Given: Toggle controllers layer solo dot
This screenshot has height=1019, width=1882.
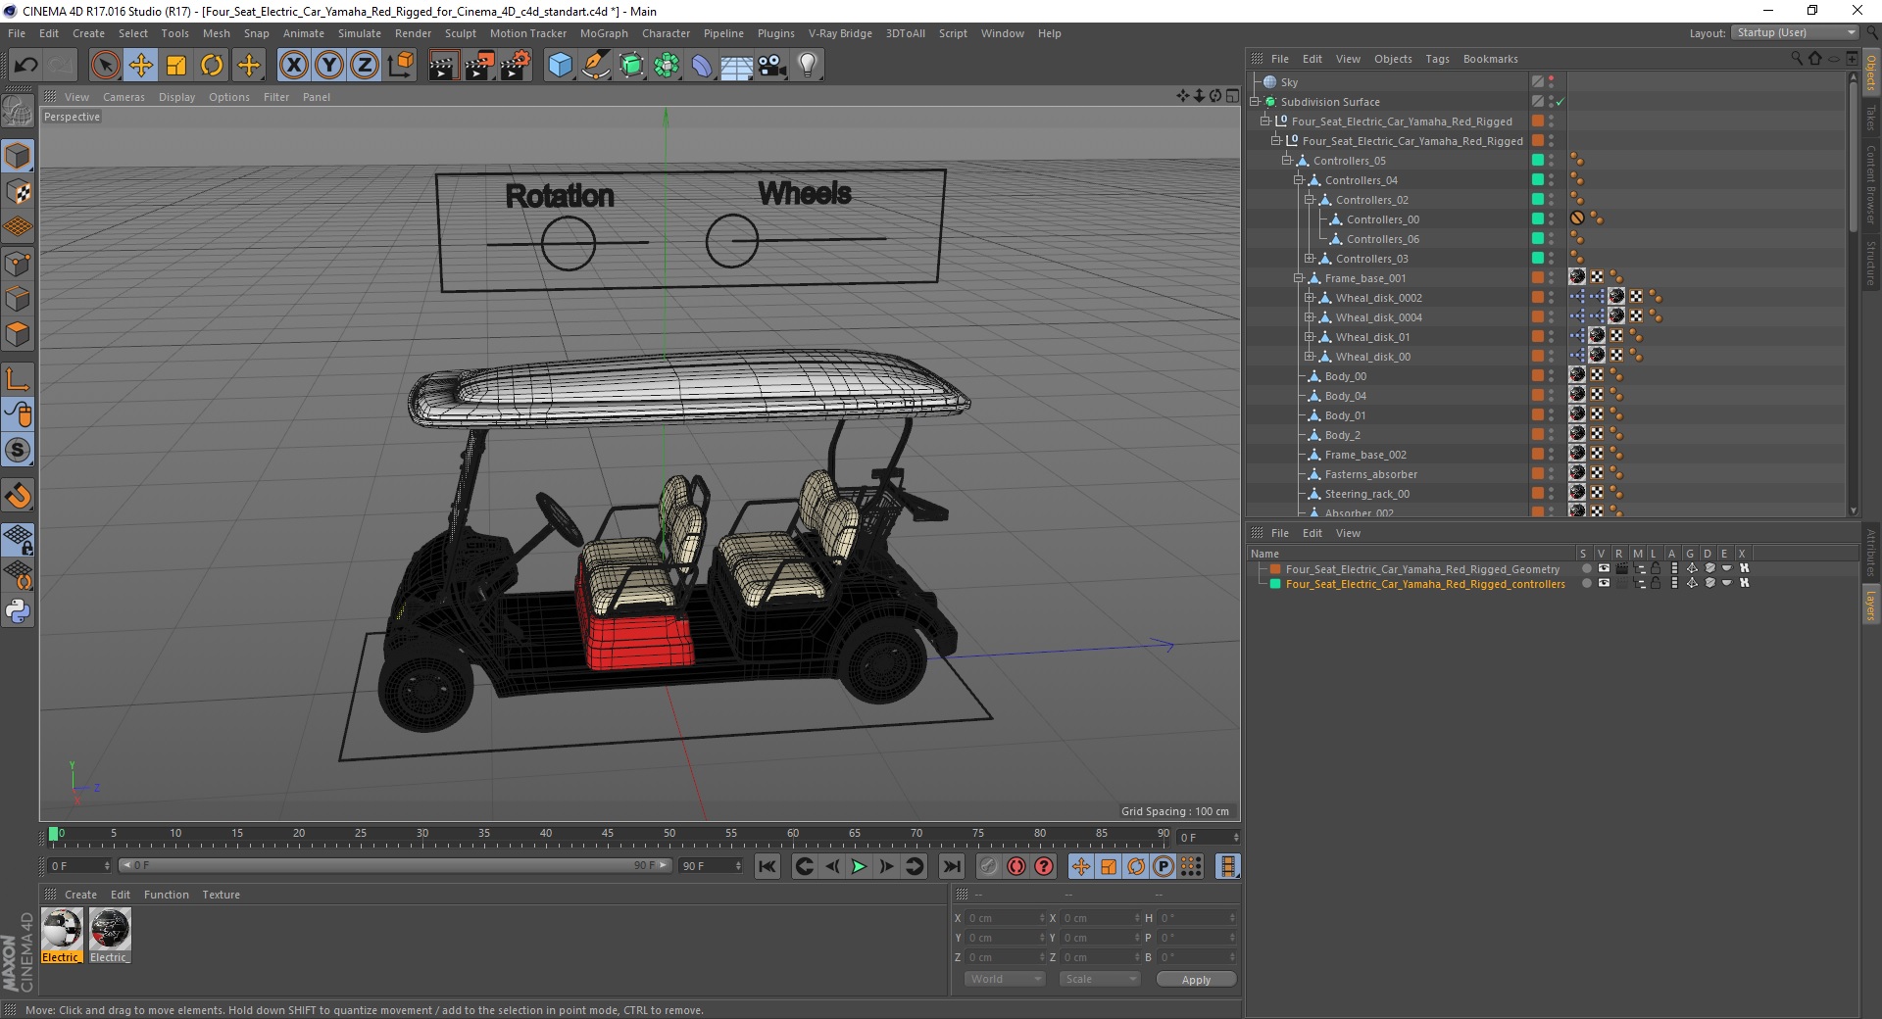Looking at the screenshot, I should 1587,583.
